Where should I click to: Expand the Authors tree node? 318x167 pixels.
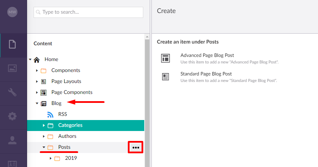(x=44, y=136)
